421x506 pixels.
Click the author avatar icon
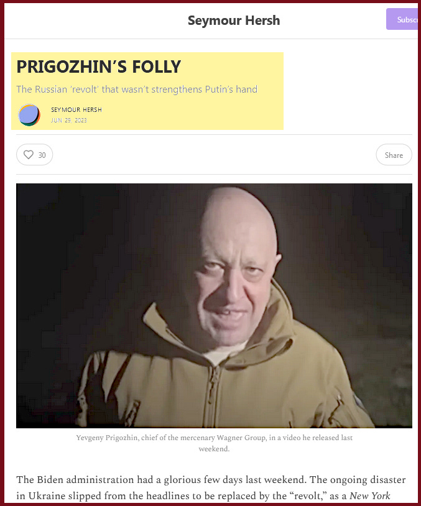pyautogui.click(x=29, y=115)
